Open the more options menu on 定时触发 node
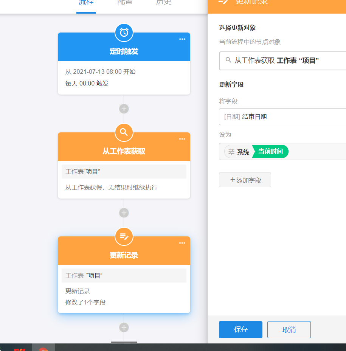 point(182,39)
